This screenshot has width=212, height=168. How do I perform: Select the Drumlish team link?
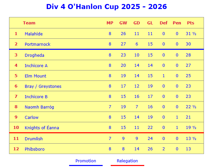tap(34, 139)
